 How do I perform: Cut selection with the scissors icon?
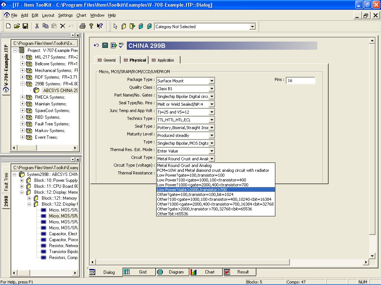[x=37, y=26]
